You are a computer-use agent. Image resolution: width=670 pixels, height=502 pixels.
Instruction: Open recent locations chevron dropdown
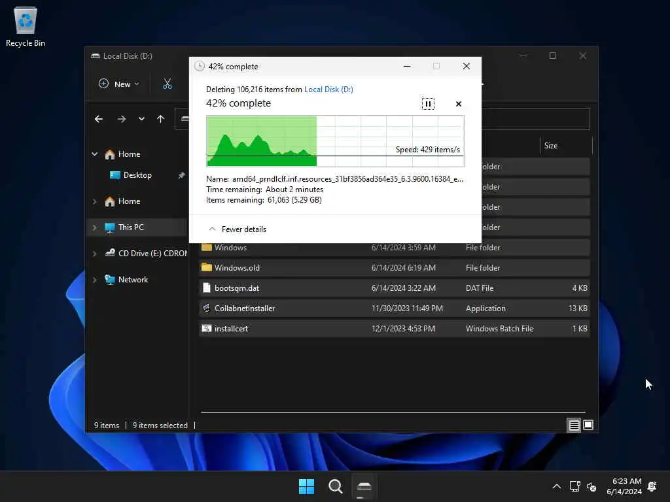click(141, 119)
